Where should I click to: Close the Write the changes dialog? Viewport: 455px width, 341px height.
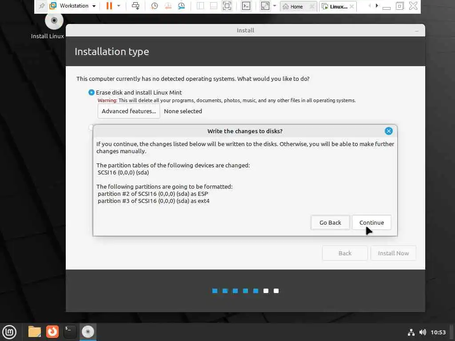[388, 131]
